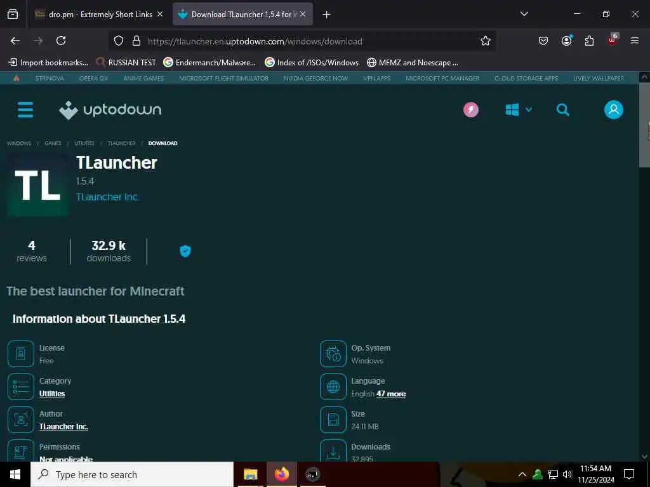Go to TLAUNCHER breadcrumb
This screenshot has width=650, height=487.
121,143
